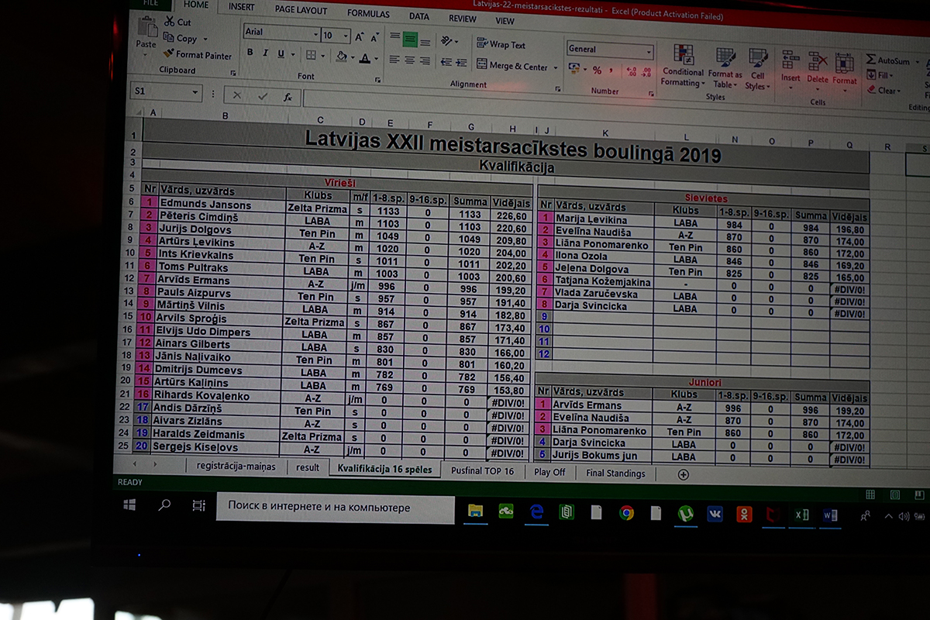The width and height of the screenshot is (930, 620).
Task: Decrease font size with the small A icon
Action: coord(375,36)
